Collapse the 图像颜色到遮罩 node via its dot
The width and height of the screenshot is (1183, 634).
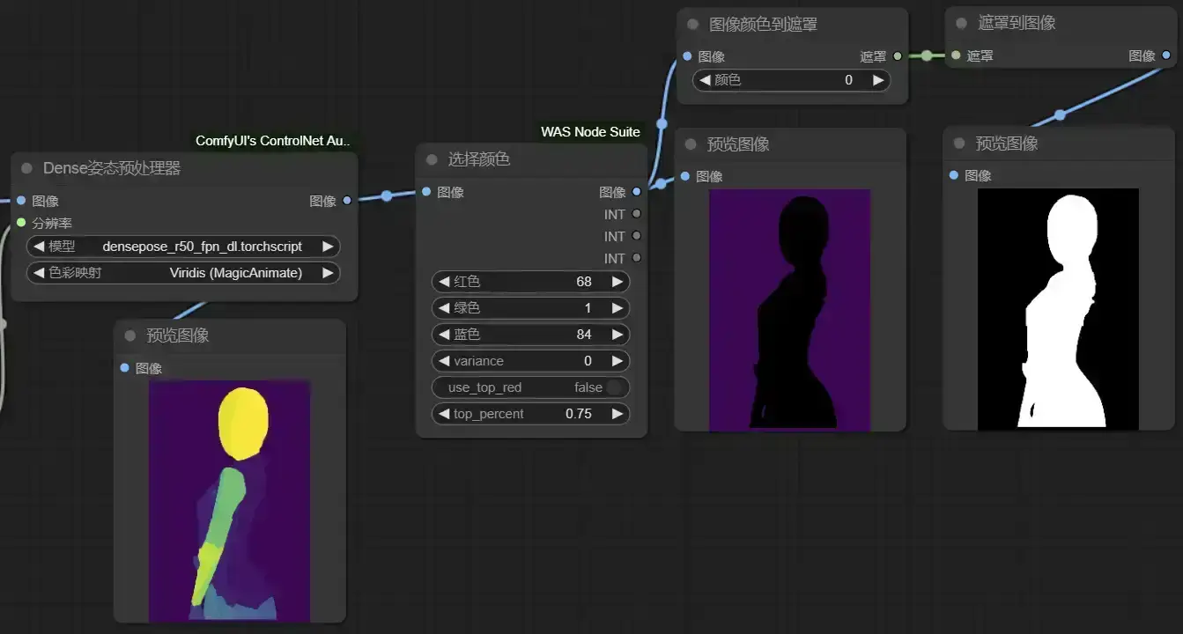(693, 25)
